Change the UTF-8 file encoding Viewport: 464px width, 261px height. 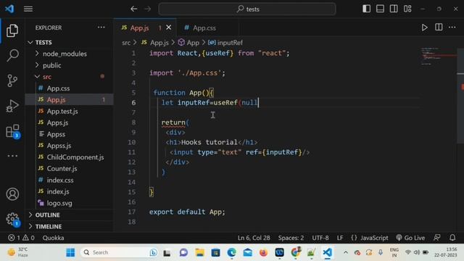click(x=320, y=238)
